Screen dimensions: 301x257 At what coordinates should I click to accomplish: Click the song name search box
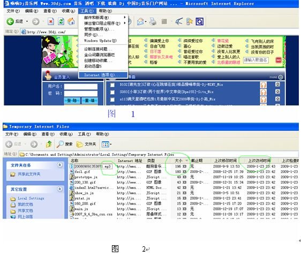click(x=255, y=60)
